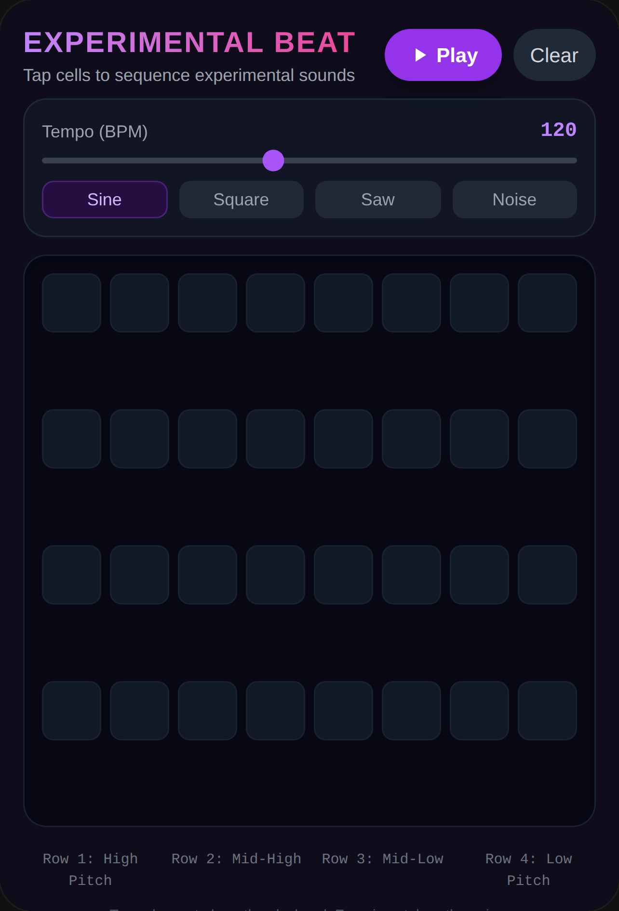Enable last cell in low pitch row
This screenshot has width=619, height=911.
click(x=548, y=710)
